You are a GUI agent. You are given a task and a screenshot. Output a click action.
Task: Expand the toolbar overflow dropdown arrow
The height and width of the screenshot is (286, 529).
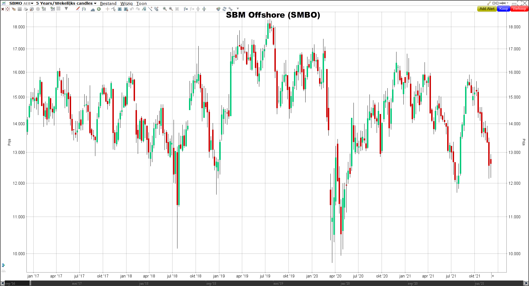click(238, 9)
